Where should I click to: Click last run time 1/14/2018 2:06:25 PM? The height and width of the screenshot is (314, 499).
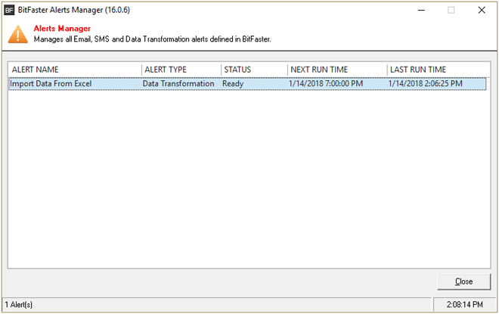(426, 84)
